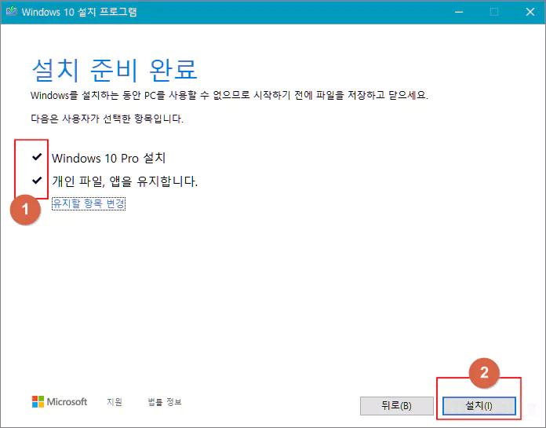Open the 유지할 항목 변경 link
546x428 pixels.
coord(89,203)
